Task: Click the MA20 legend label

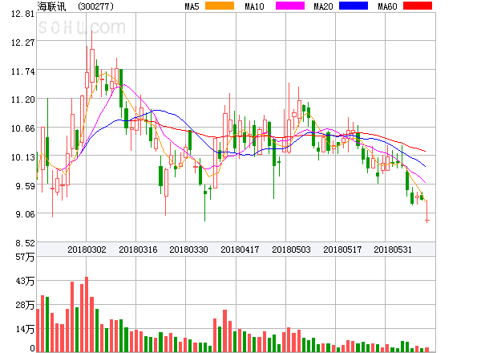Action: point(323,6)
